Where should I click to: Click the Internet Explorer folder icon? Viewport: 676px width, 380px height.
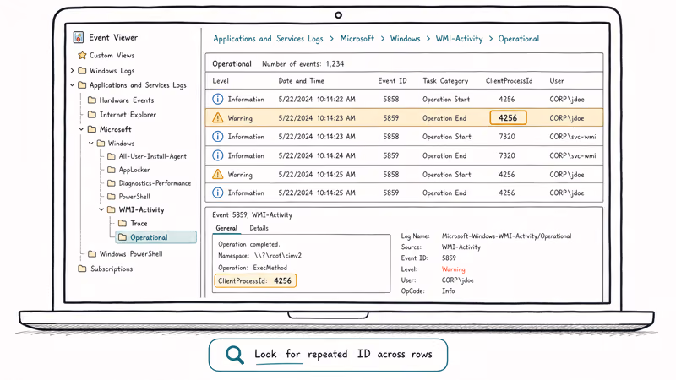(92, 114)
